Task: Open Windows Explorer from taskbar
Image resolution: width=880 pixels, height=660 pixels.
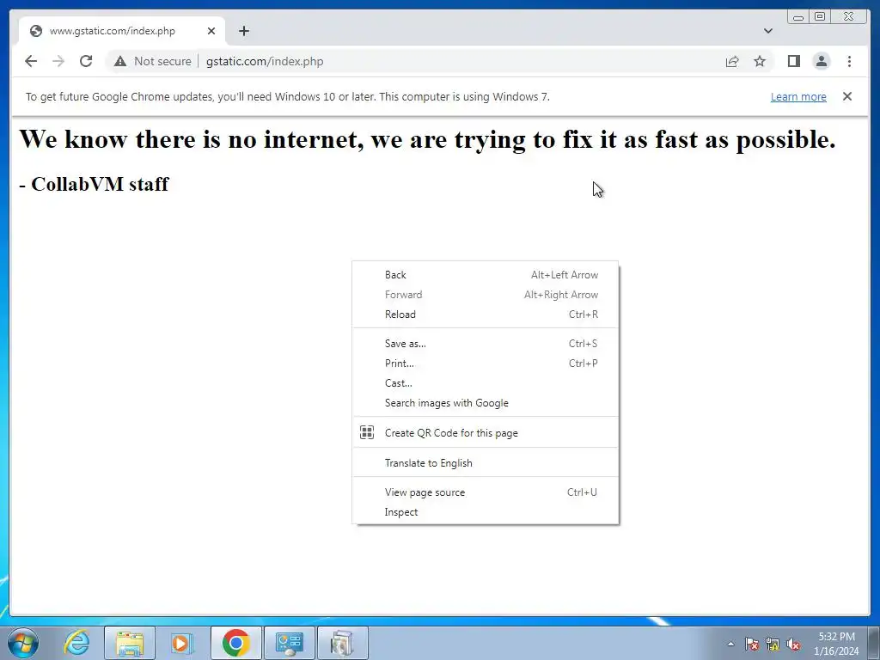Action: (130, 643)
